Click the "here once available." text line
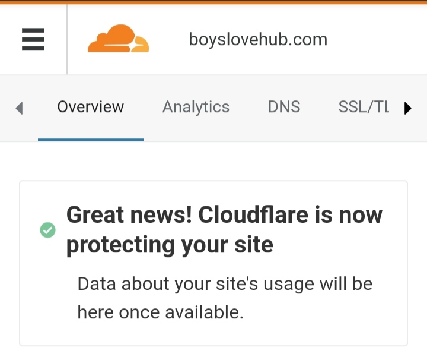The width and height of the screenshot is (427, 360). [160, 311]
